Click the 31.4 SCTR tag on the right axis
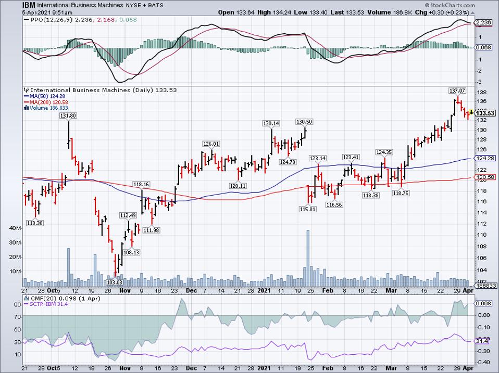 pos(482,341)
